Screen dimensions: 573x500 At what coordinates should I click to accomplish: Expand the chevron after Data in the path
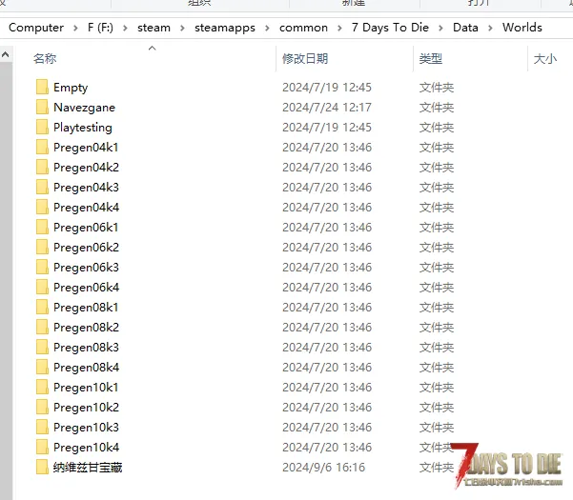point(490,29)
